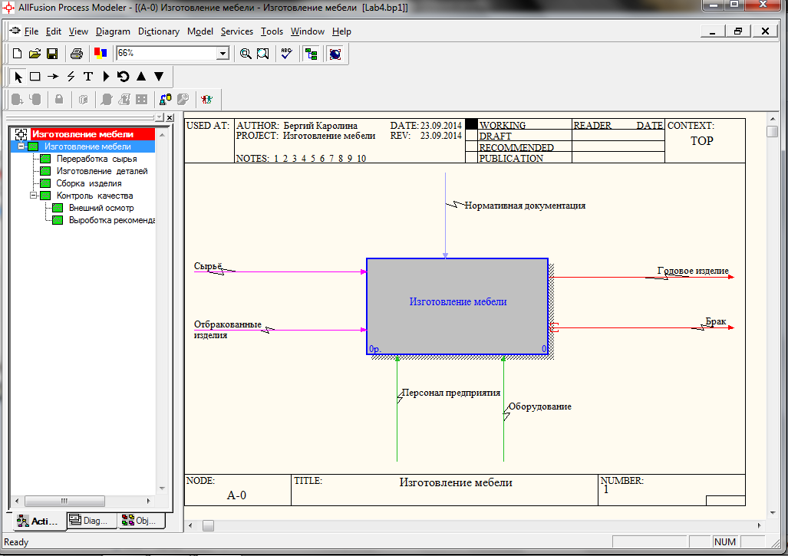Click the Print icon

77,53
